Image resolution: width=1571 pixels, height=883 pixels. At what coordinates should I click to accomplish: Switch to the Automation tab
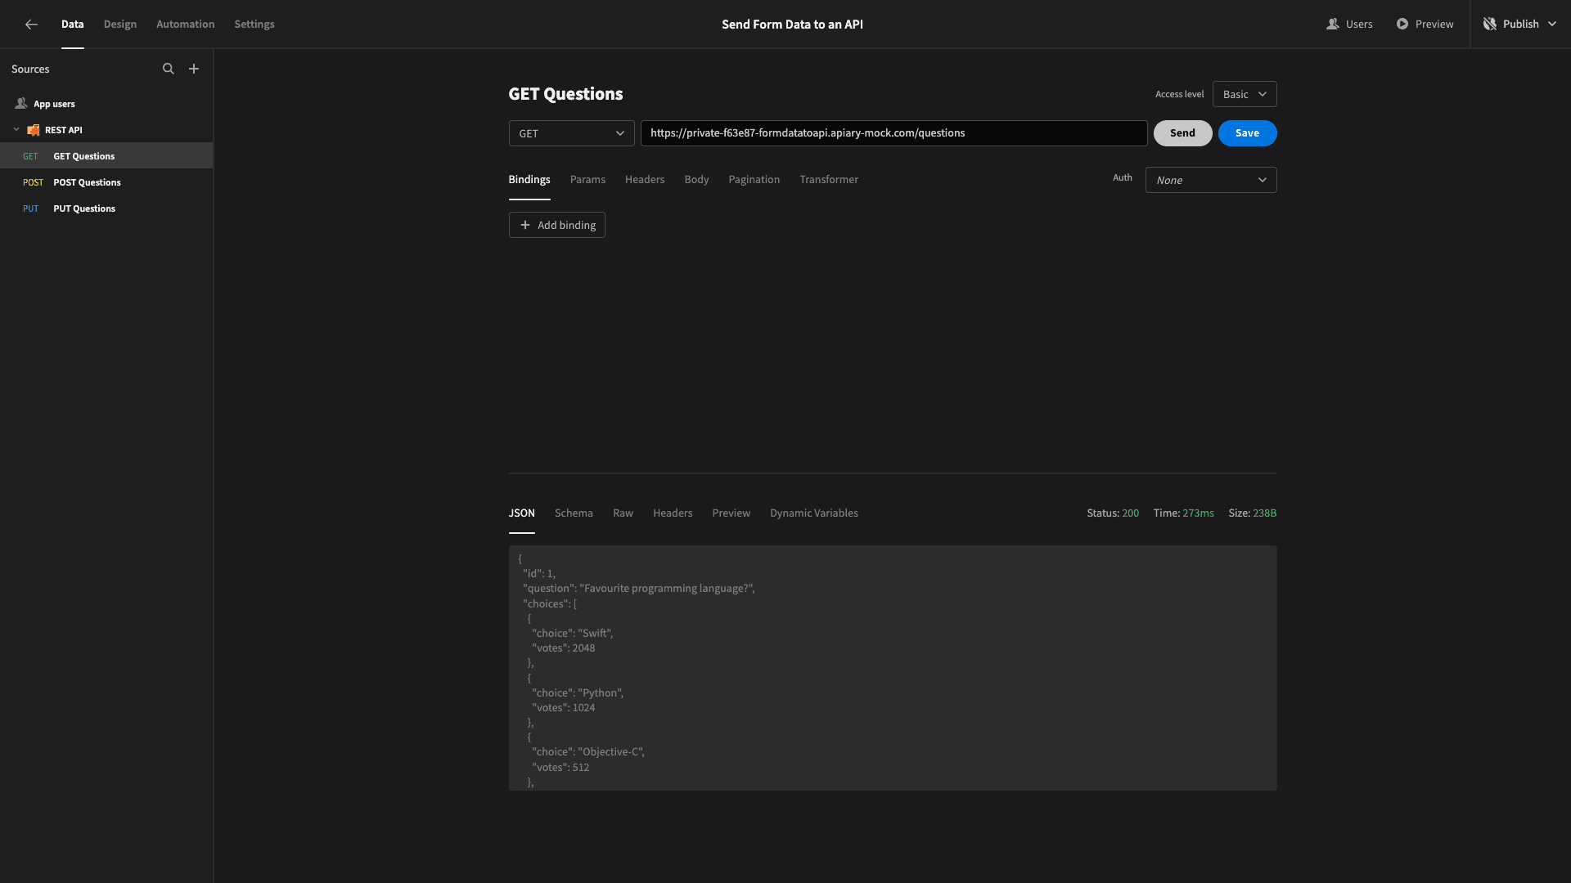[x=186, y=25]
